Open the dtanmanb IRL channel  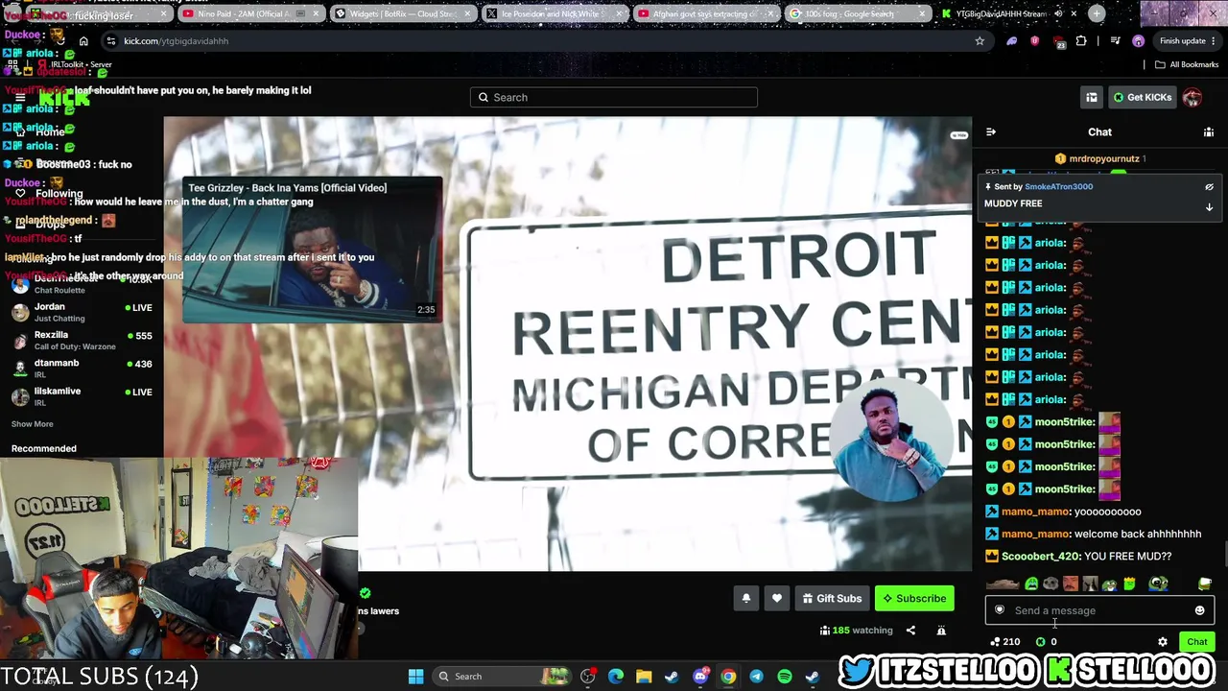click(82, 369)
